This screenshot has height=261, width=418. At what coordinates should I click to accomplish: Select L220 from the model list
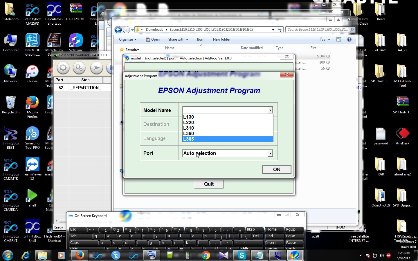(x=228, y=122)
